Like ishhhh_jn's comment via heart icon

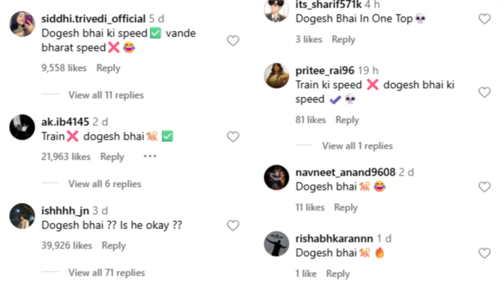[x=233, y=225]
